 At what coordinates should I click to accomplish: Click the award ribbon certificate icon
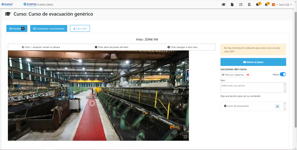pyautogui.click(x=249, y=5)
